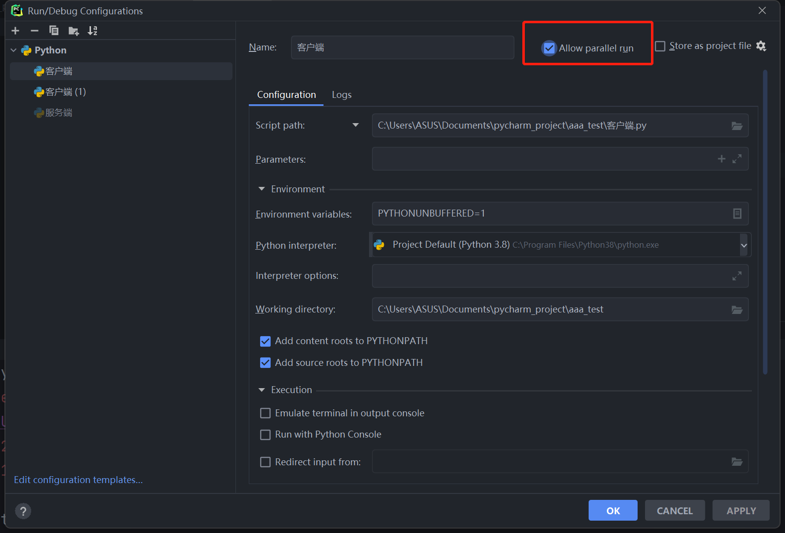Browse for the script path folder

coord(737,126)
